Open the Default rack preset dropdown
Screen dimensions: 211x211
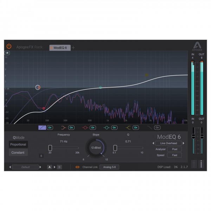tap(25, 167)
